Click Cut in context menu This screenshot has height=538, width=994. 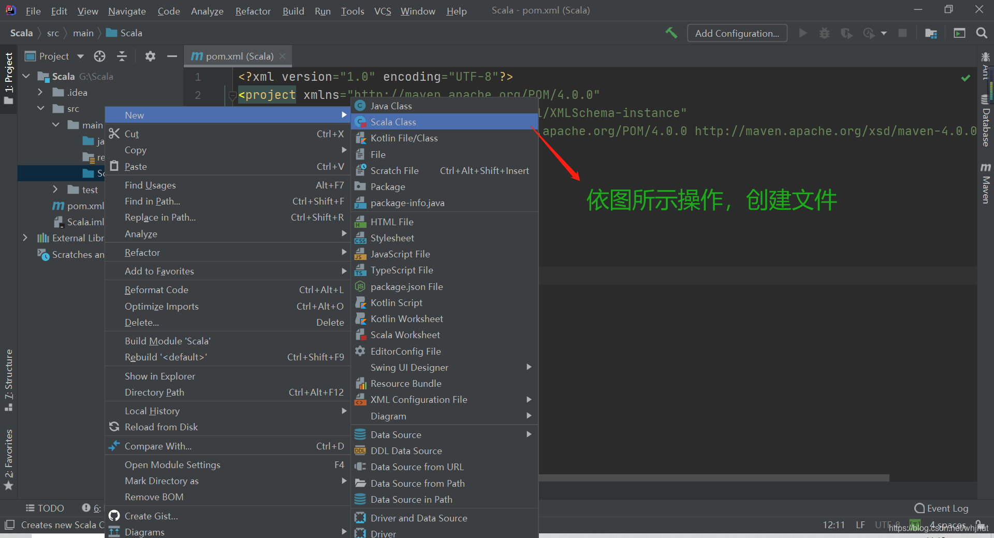(x=227, y=134)
